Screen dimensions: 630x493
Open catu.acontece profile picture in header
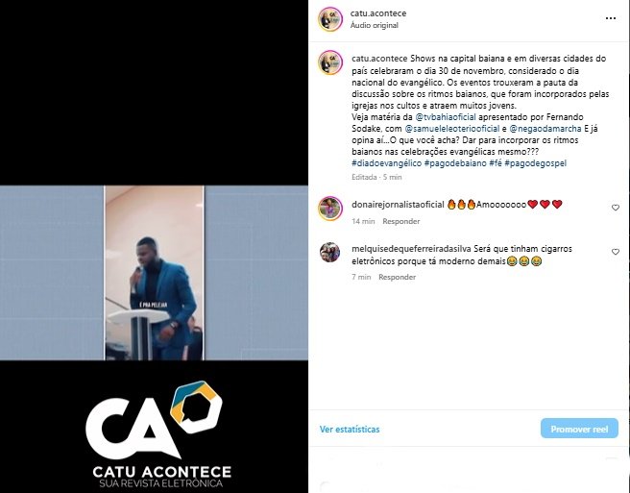(330, 19)
